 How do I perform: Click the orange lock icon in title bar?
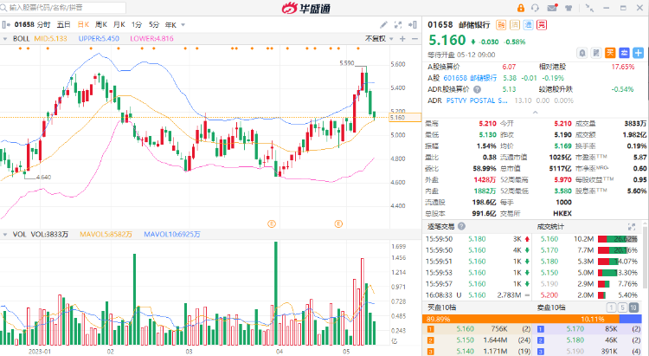click(x=521, y=8)
